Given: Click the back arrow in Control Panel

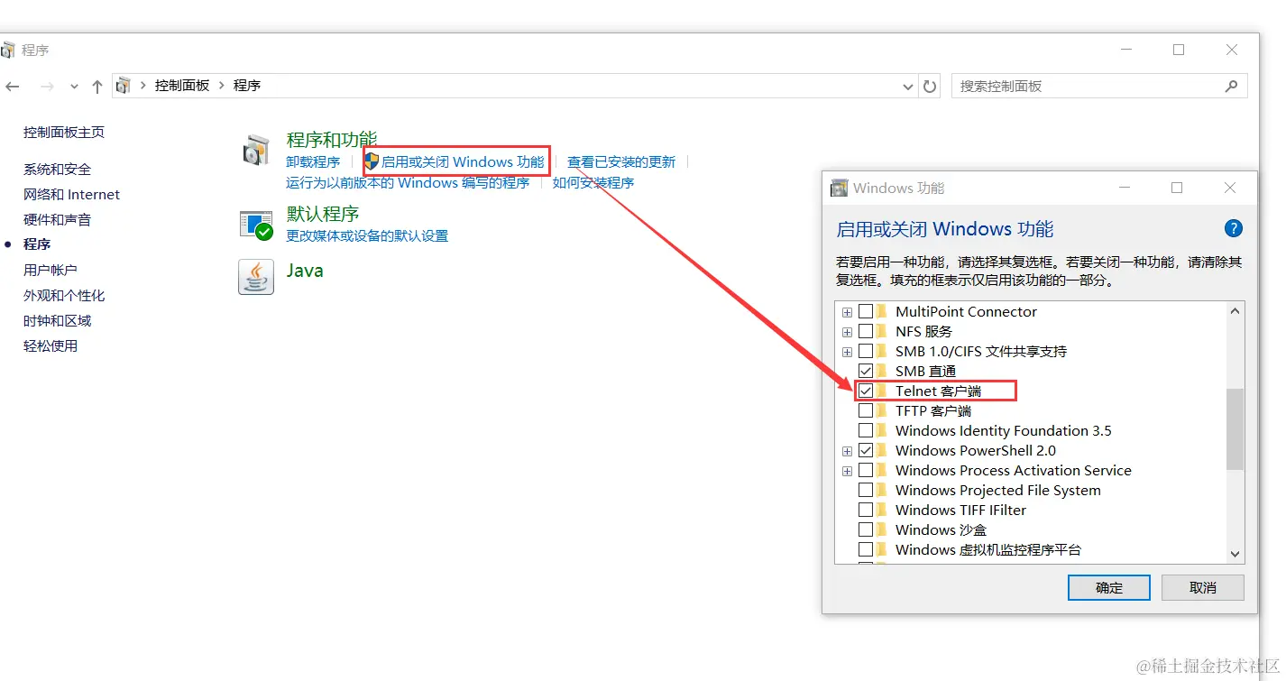Looking at the screenshot, I should 12,87.
